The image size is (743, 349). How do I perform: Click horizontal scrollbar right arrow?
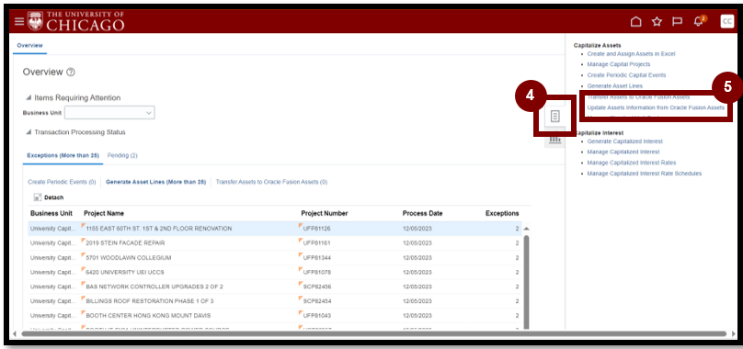(734, 334)
